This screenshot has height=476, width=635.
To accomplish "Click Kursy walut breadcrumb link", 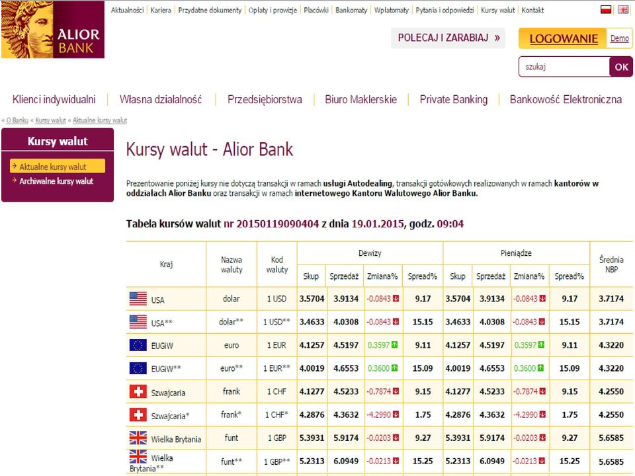I will 51,120.
